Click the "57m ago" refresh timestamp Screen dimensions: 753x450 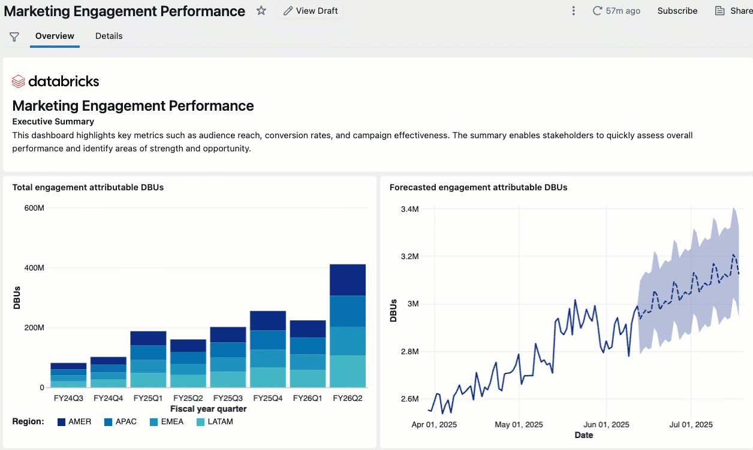(x=624, y=10)
